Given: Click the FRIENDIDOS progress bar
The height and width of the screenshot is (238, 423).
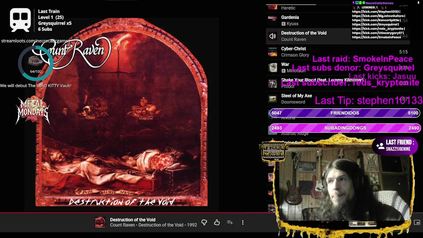Looking at the screenshot, I should 345,113.
